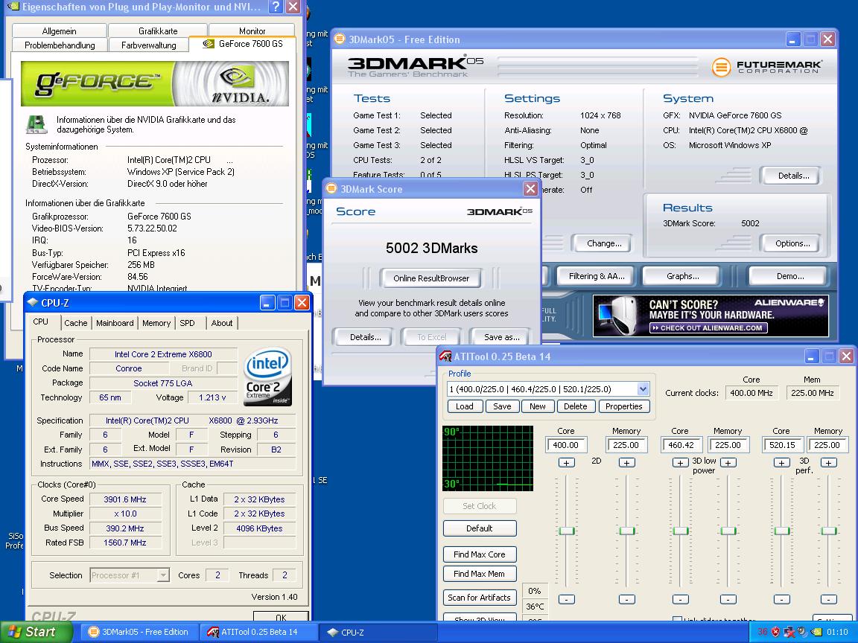
Task: Click the help question mark button in properties dialog
Action: [x=276, y=7]
